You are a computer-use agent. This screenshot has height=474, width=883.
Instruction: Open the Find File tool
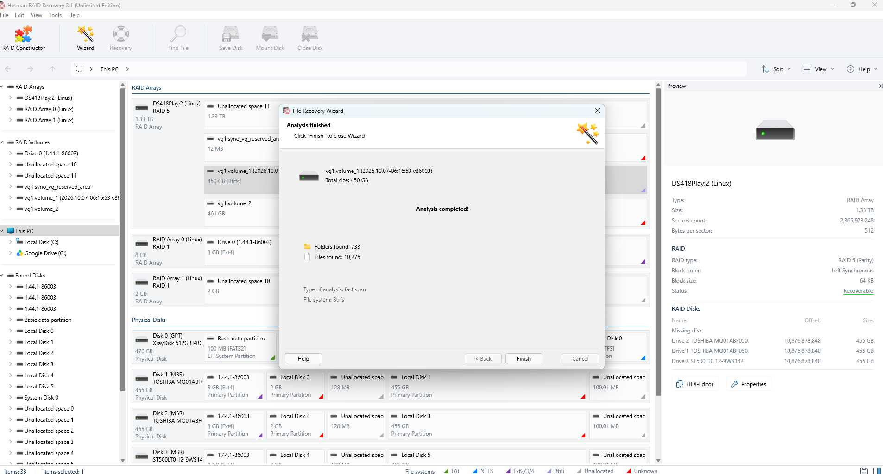coord(178,38)
